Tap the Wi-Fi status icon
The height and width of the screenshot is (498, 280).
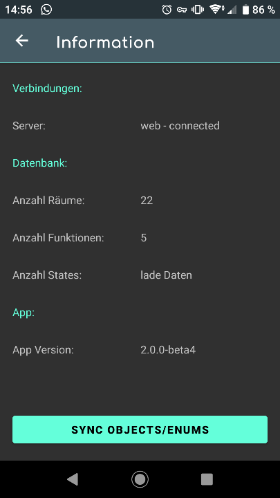click(x=216, y=10)
